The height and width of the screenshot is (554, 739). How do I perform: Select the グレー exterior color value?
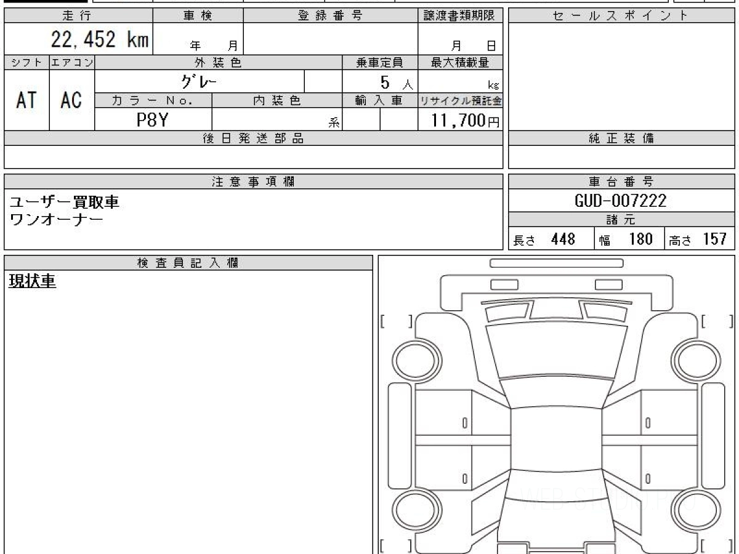coord(200,81)
